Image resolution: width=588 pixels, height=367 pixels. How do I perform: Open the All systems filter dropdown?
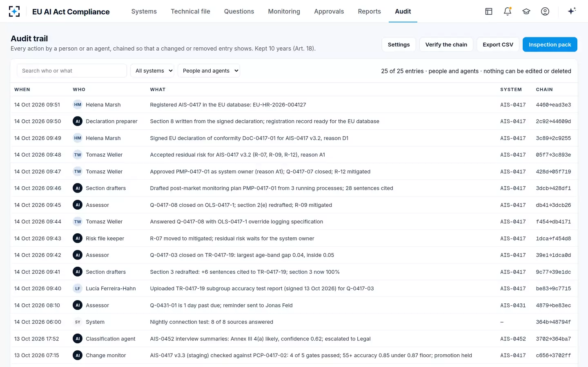(x=152, y=71)
